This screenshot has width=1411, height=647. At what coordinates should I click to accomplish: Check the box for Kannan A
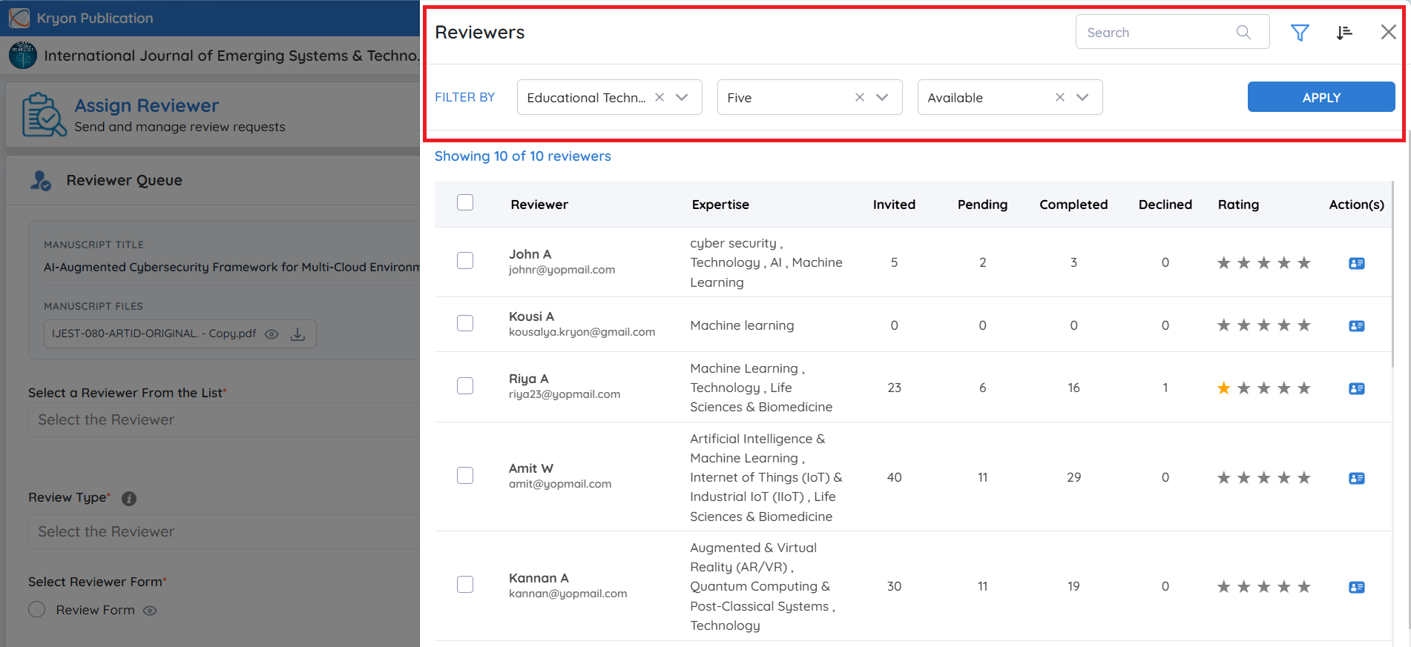465,585
